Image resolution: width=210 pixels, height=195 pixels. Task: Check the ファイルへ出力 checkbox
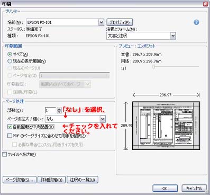(5, 154)
